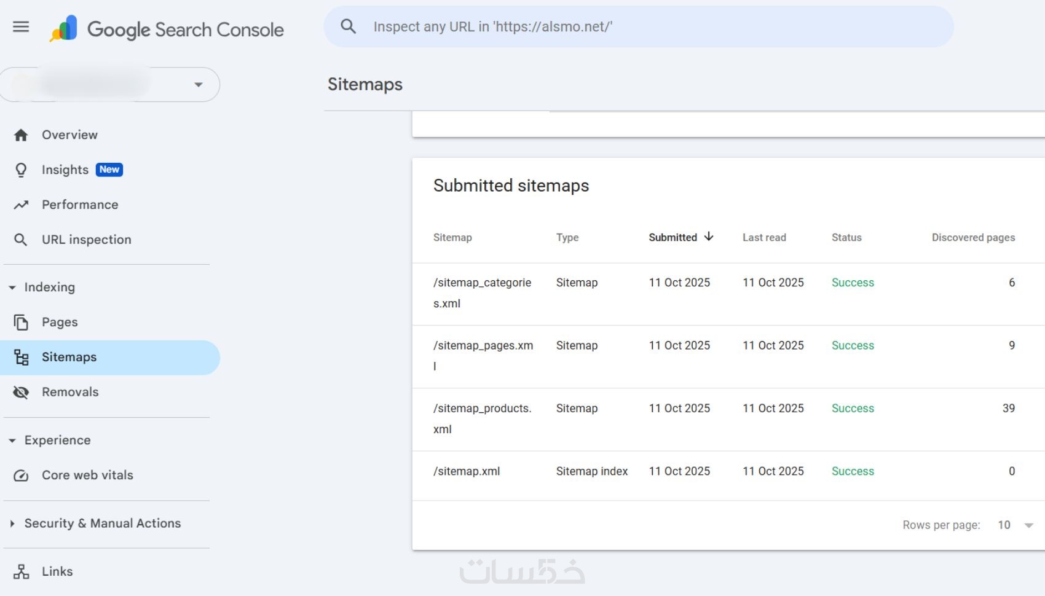Screen dimensions: 1045x596
Task: Open the hamburger main menu icon
Action: (21, 27)
